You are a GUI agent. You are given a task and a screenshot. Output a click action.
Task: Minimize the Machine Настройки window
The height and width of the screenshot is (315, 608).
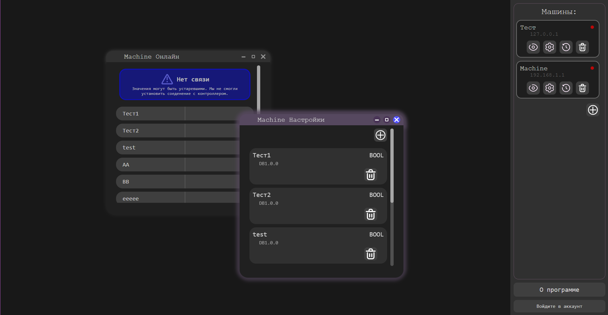pyautogui.click(x=377, y=120)
